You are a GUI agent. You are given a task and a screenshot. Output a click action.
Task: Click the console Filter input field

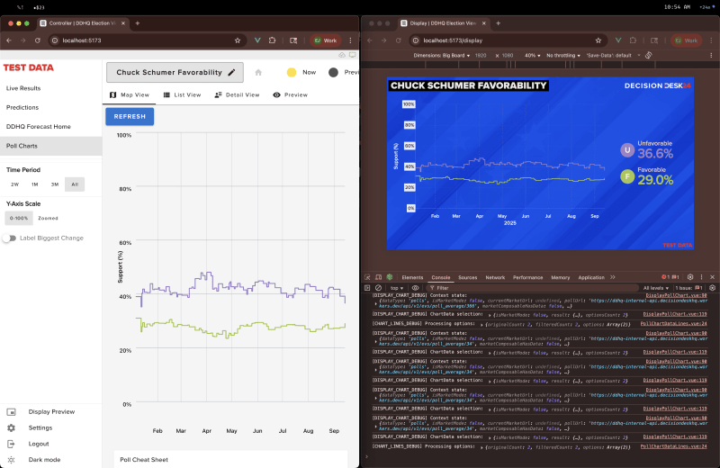click(533, 288)
